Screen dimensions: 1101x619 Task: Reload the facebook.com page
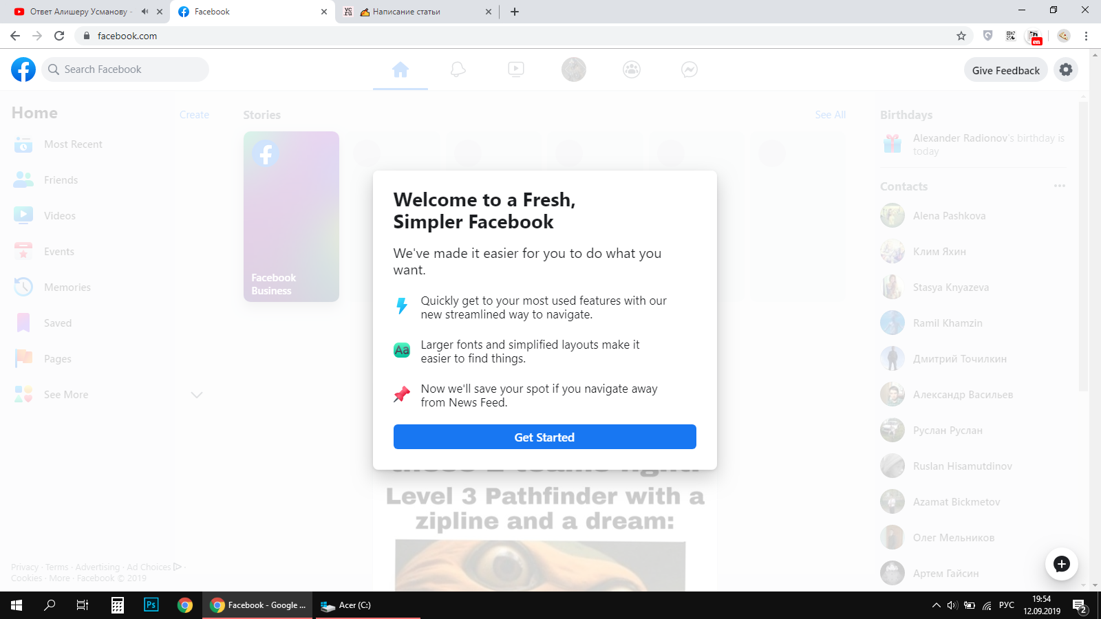click(59, 36)
